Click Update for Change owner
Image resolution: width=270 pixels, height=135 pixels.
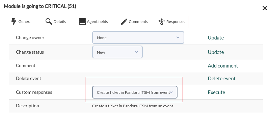point(216,38)
